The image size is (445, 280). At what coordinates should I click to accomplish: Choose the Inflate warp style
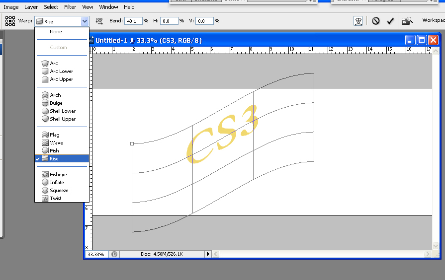tap(62, 182)
